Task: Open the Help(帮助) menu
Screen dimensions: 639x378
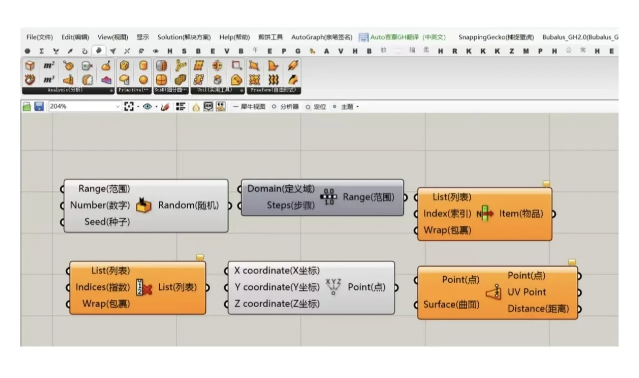Action: point(235,37)
